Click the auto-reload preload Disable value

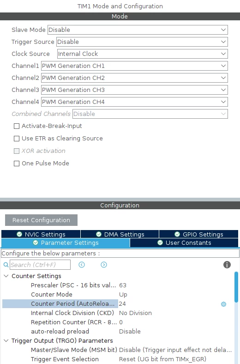tap(130, 332)
